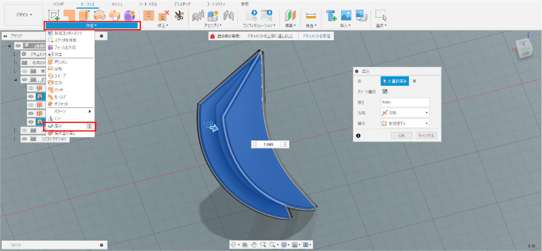Click the info icon in 厚み dialog
Viewport: 542px width, 251px height.
point(358,135)
